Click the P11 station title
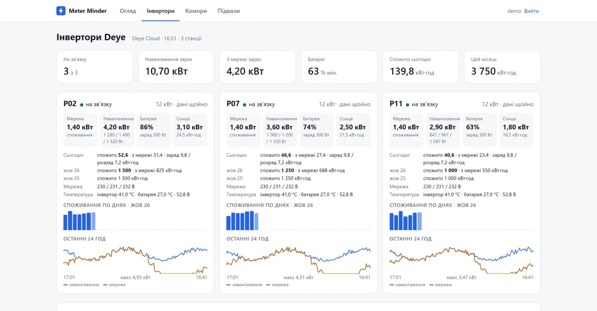Image resolution: width=597 pixels, height=311 pixels. [396, 104]
